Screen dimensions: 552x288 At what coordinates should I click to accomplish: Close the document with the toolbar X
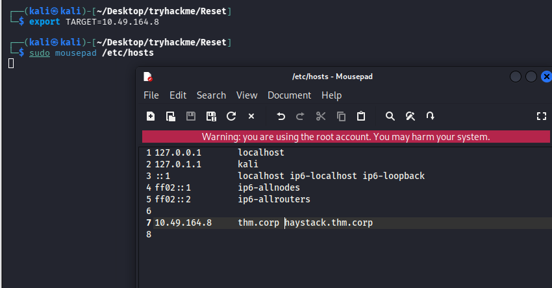(x=251, y=116)
